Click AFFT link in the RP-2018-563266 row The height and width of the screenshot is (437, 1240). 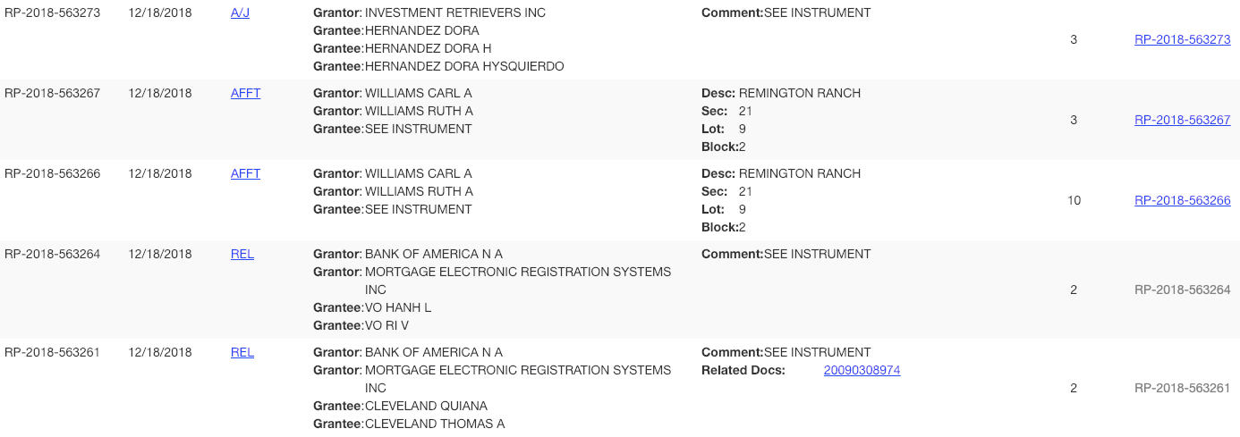click(x=245, y=173)
